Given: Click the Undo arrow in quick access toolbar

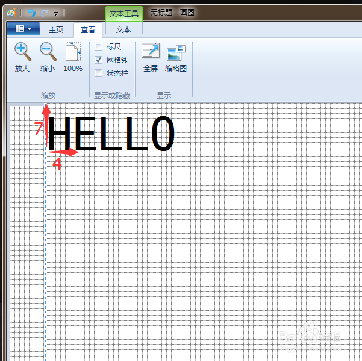Looking at the screenshot, I should (31, 13).
